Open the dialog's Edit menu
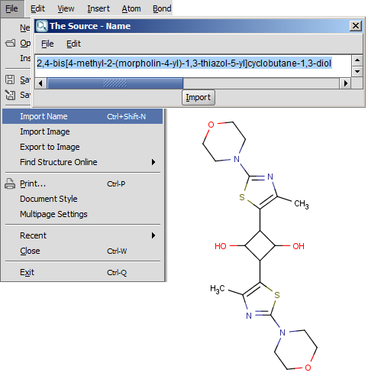 73,44
